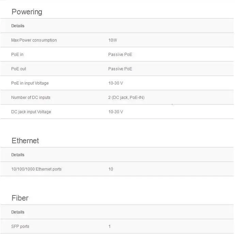235x234 pixels.
Task: Click the SFP ports row label
Action: tap(20, 226)
